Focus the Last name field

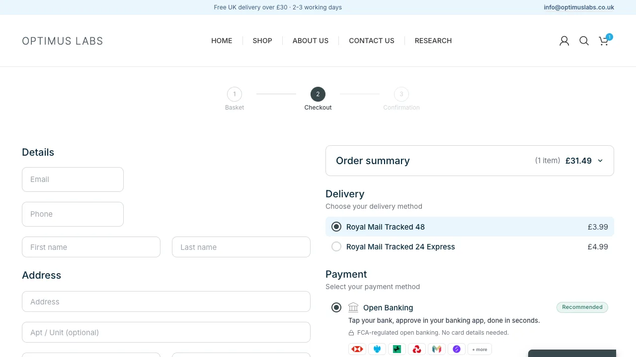[x=241, y=247]
